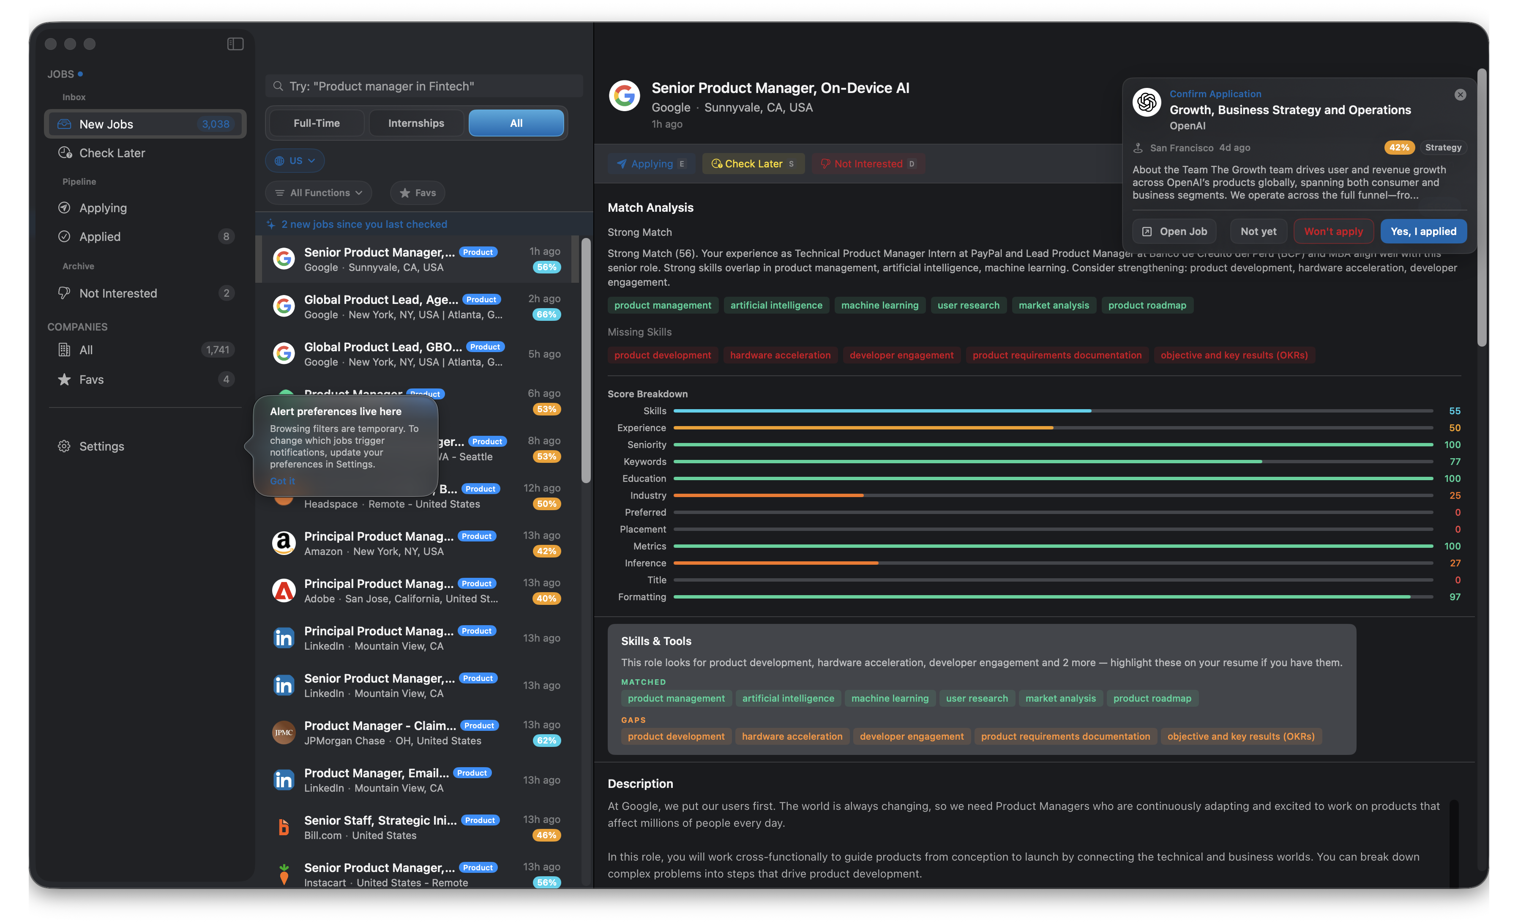Go to All companies list

click(x=86, y=350)
